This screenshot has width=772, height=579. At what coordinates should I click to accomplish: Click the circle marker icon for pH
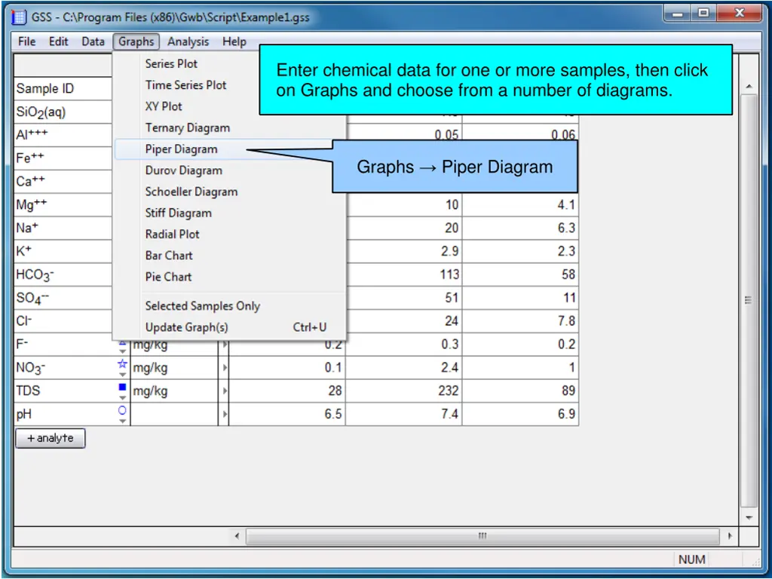click(x=122, y=411)
